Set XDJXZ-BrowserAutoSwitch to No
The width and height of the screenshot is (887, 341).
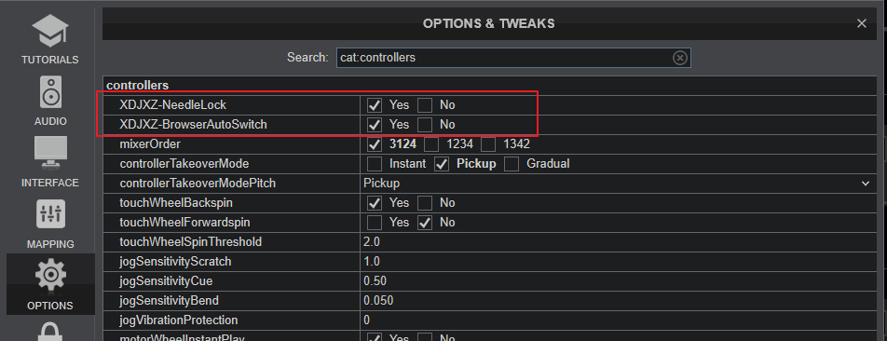click(425, 125)
